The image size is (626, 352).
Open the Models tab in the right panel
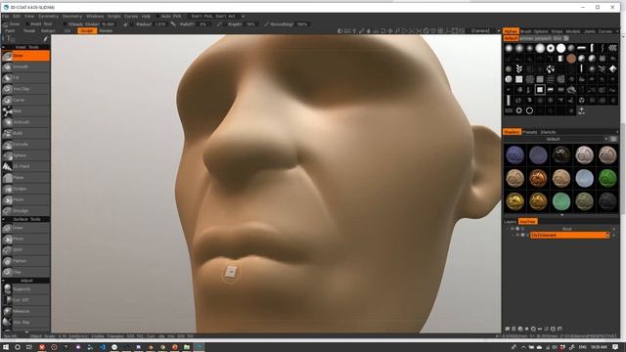(x=573, y=31)
